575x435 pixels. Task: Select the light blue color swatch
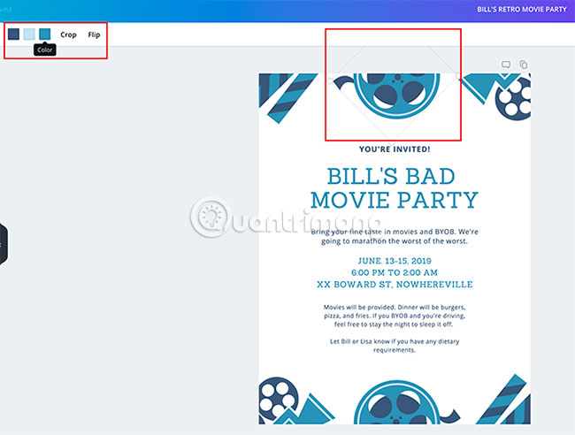tap(29, 34)
